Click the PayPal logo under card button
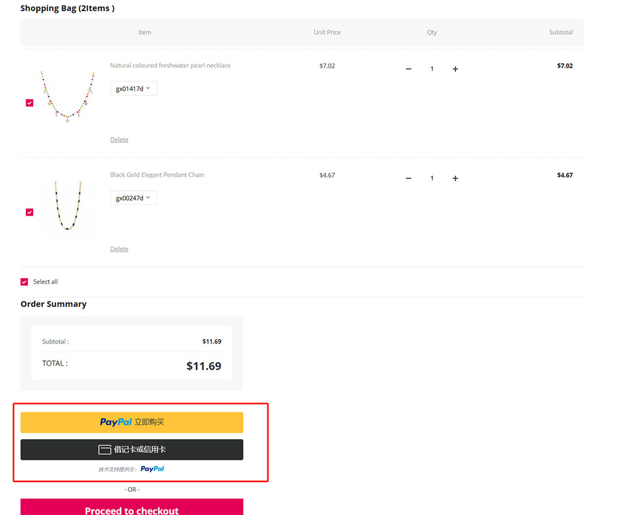The width and height of the screenshot is (622, 515). click(152, 469)
